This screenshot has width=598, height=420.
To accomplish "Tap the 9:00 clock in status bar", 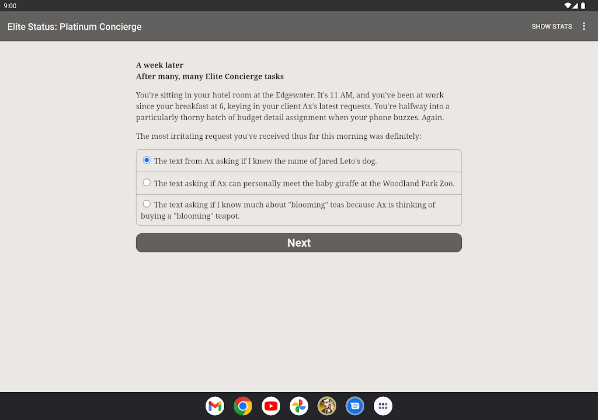I will point(11,6).
